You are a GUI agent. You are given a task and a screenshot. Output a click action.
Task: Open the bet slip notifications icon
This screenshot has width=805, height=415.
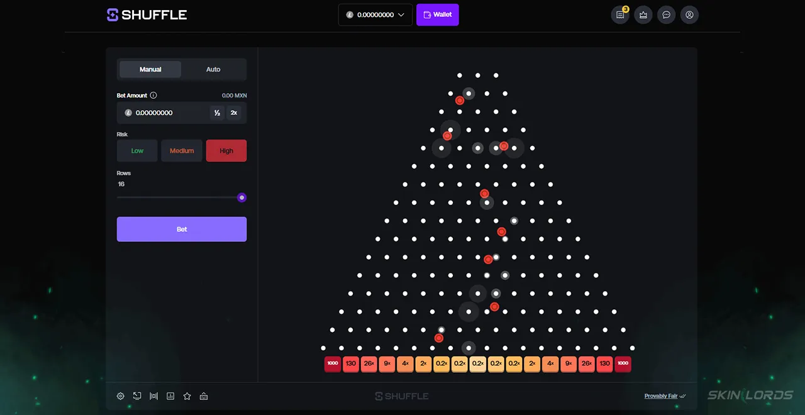click(x=620, y=14)
